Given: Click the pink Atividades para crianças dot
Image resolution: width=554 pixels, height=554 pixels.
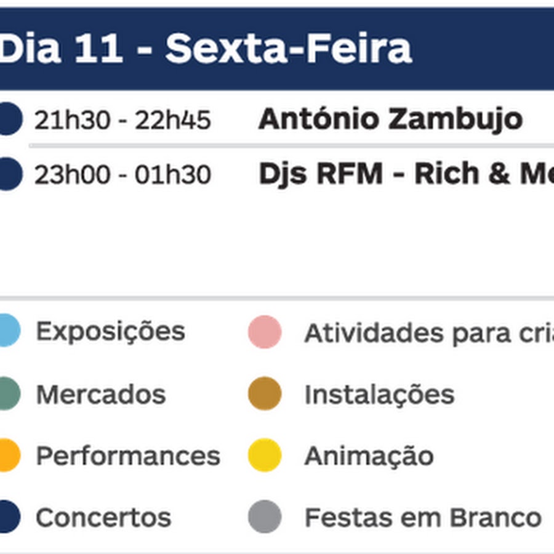Looking at the screenshot, I should pos(265,332).
